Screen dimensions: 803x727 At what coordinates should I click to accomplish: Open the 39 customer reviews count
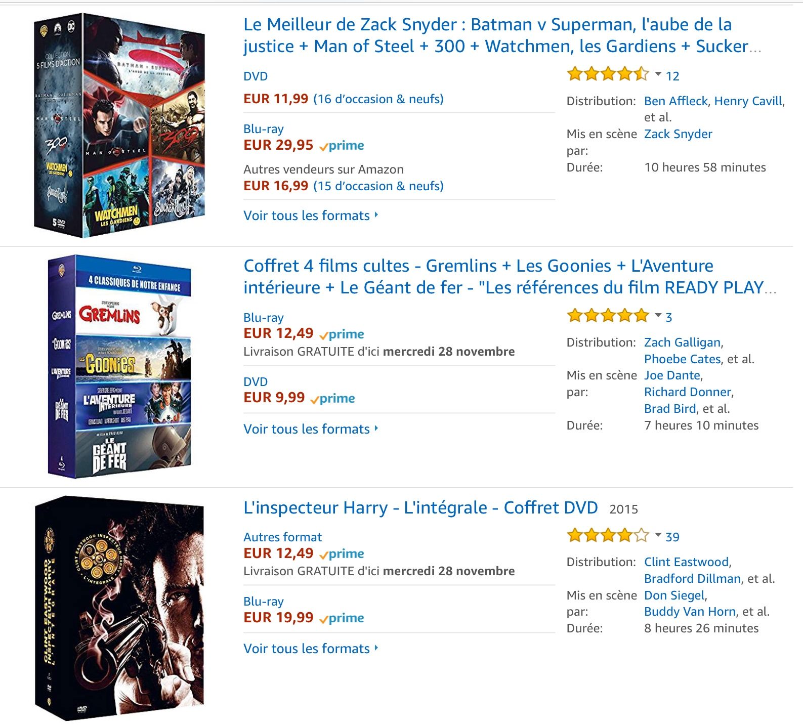pyautogui.click(x=672, y=537)
